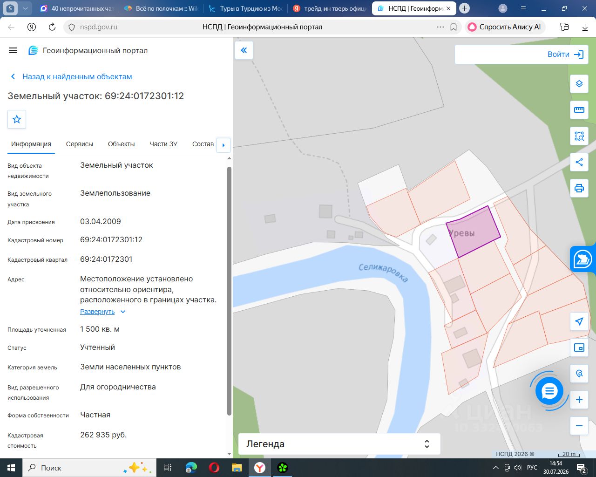This screenshot has height=477, width=596.
Task: Open a new browser tab
Action: pos(464,8)
